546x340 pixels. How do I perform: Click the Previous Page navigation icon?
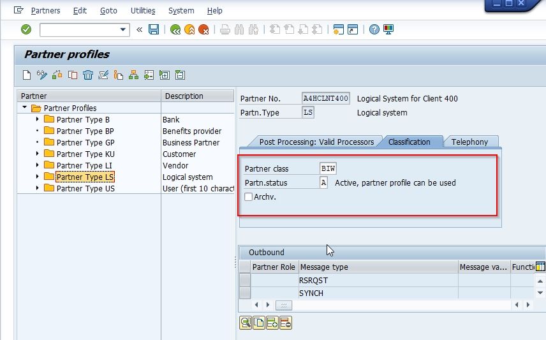click(x=289, y=29)
